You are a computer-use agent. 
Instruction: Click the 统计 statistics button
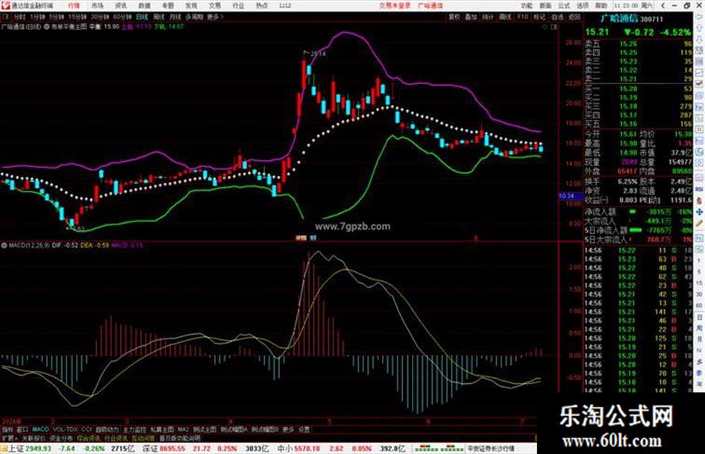tap(488, 16)
